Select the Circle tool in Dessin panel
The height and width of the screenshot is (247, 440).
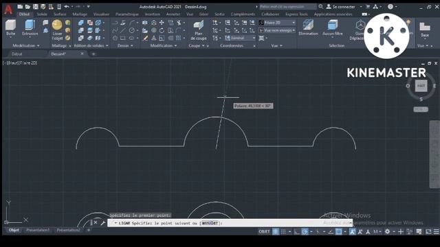(131, 30)
